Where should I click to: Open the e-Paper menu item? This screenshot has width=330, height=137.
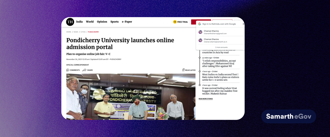(x=127, y=22)
